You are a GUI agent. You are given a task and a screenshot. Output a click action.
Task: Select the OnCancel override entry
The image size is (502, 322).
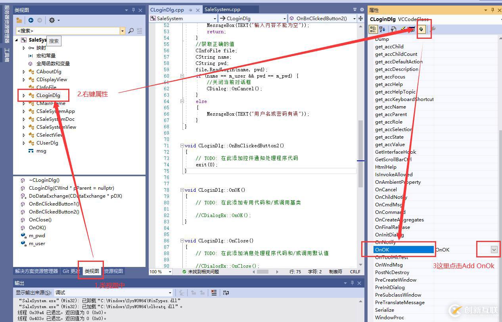386,190
